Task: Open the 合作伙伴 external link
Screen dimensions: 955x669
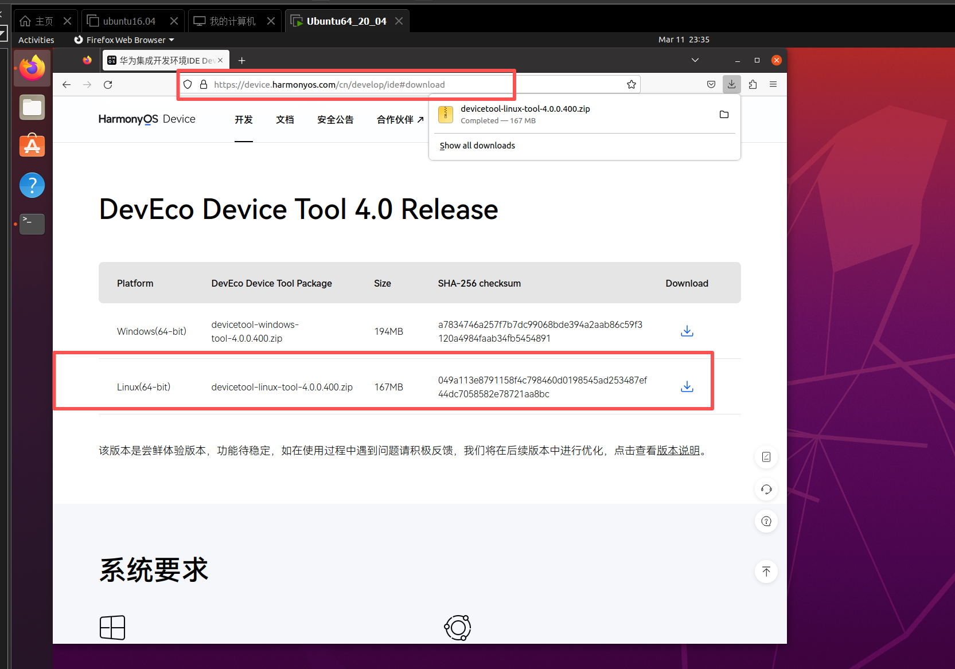Action: point(400,119)
